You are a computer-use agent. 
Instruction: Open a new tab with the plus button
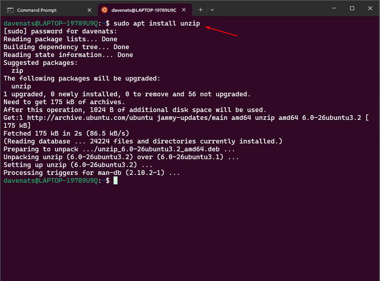coord(200,9)
